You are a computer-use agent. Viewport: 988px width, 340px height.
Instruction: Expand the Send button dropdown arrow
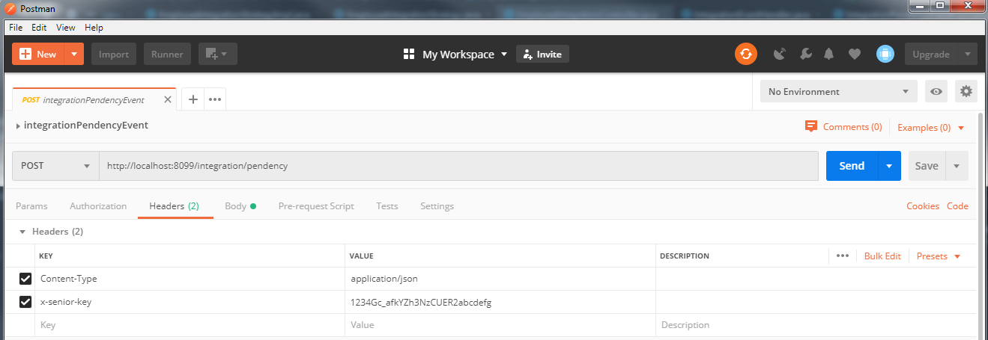click(x=889, y=166)
